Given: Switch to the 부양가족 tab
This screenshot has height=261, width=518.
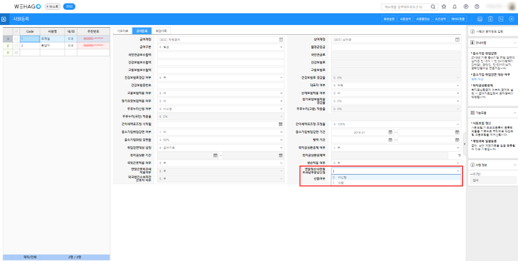Looking at the screenshot, I should 161,31.
